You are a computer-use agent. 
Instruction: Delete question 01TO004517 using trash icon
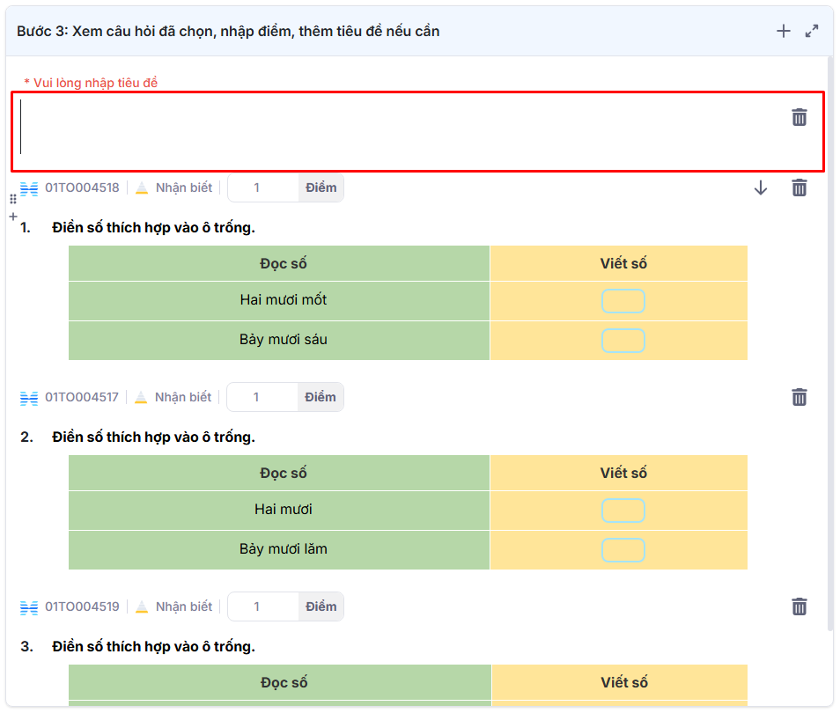pos(799,397)
